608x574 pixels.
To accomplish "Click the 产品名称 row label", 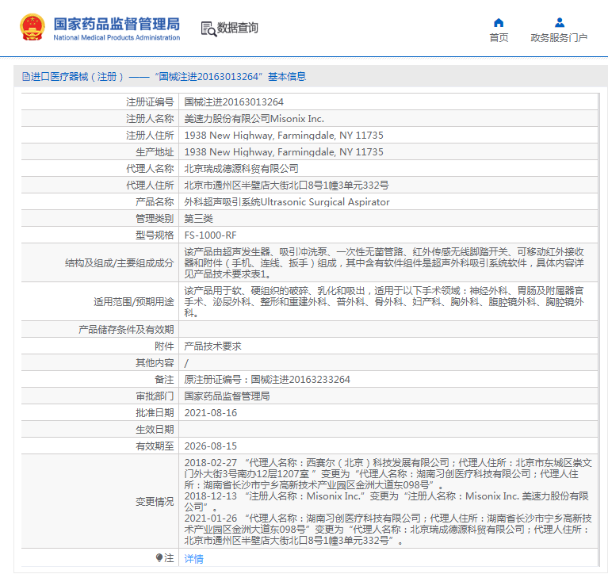I will click(x=155, y=202).
